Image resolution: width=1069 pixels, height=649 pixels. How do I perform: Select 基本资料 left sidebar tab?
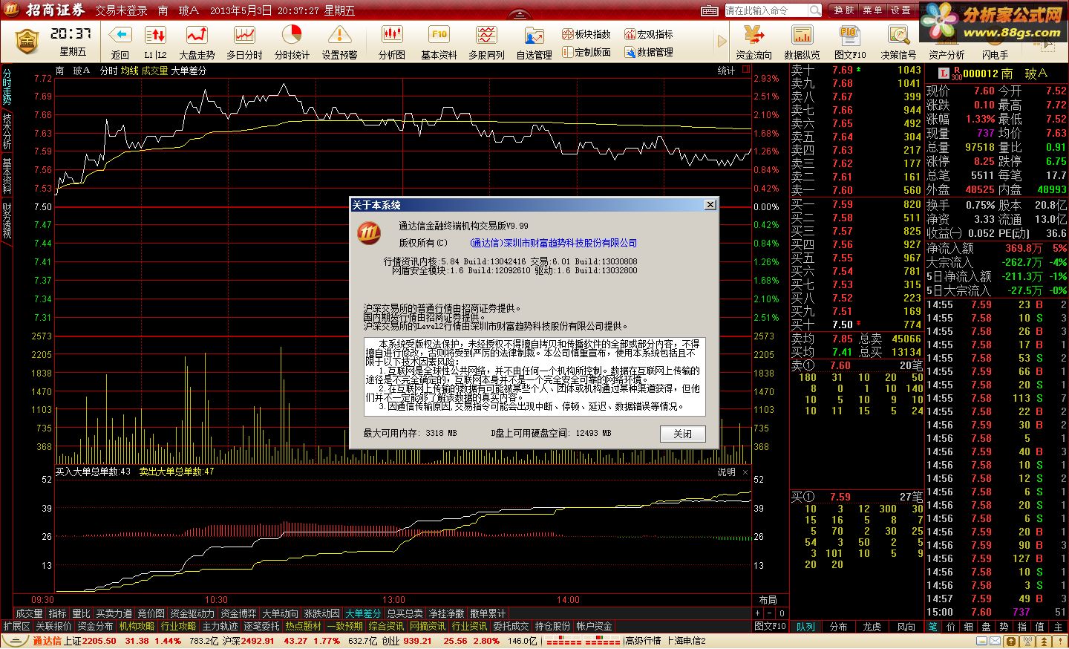coord(7,175)
